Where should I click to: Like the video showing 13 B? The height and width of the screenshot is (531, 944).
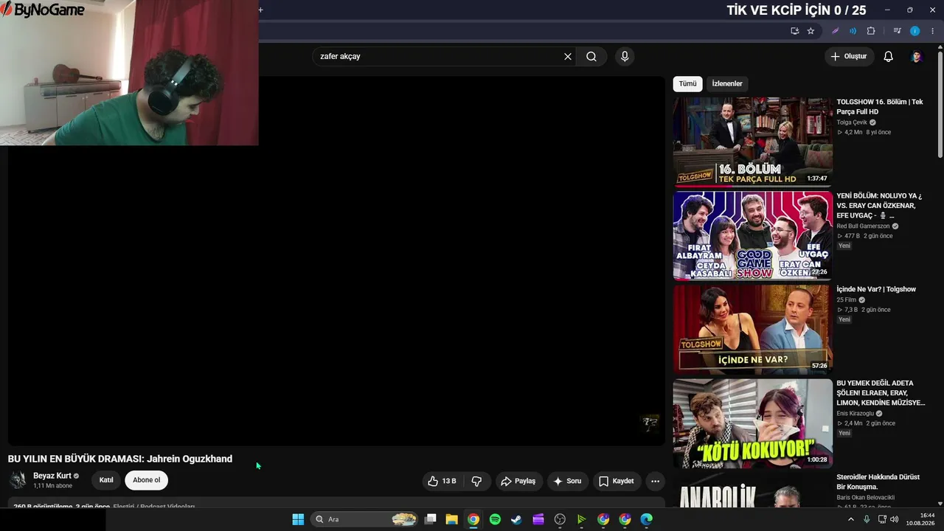tap(442, 481)
